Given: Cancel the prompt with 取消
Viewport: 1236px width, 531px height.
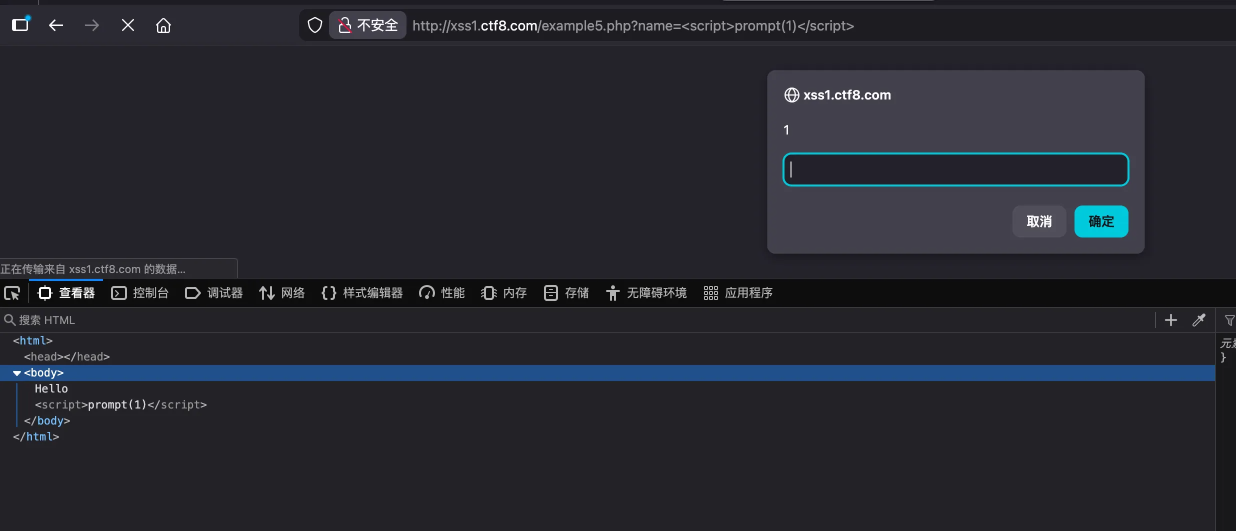Looking at the screenshot, I should (1039, 221).
